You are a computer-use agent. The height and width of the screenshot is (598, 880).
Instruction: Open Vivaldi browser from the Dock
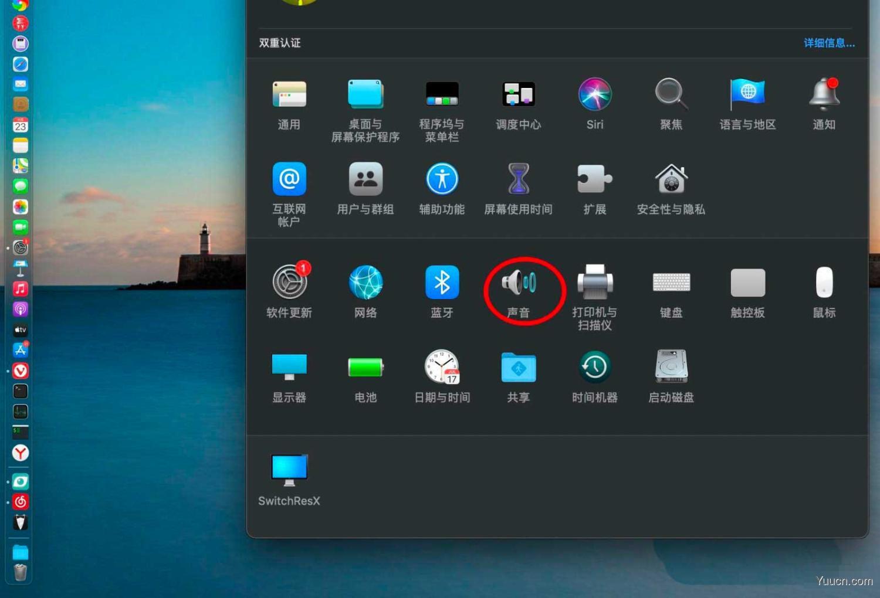pyautogui.click(x=21, y=371)
